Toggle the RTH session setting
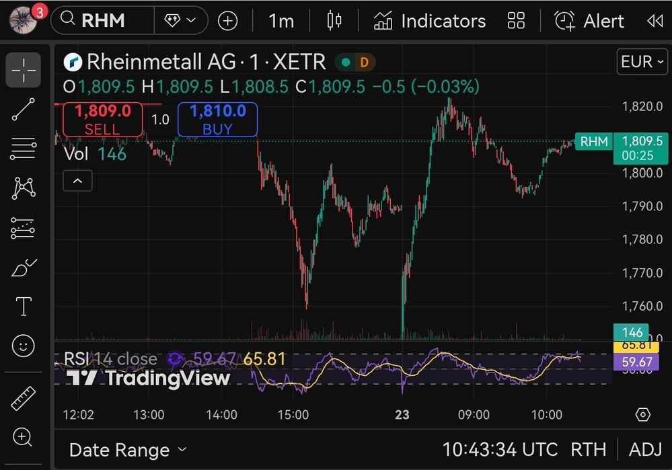The width and height of the screenshot is (672, 470). [589, 450]
